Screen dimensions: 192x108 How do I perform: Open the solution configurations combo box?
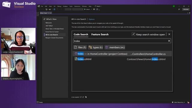click(x=68, y=9)
